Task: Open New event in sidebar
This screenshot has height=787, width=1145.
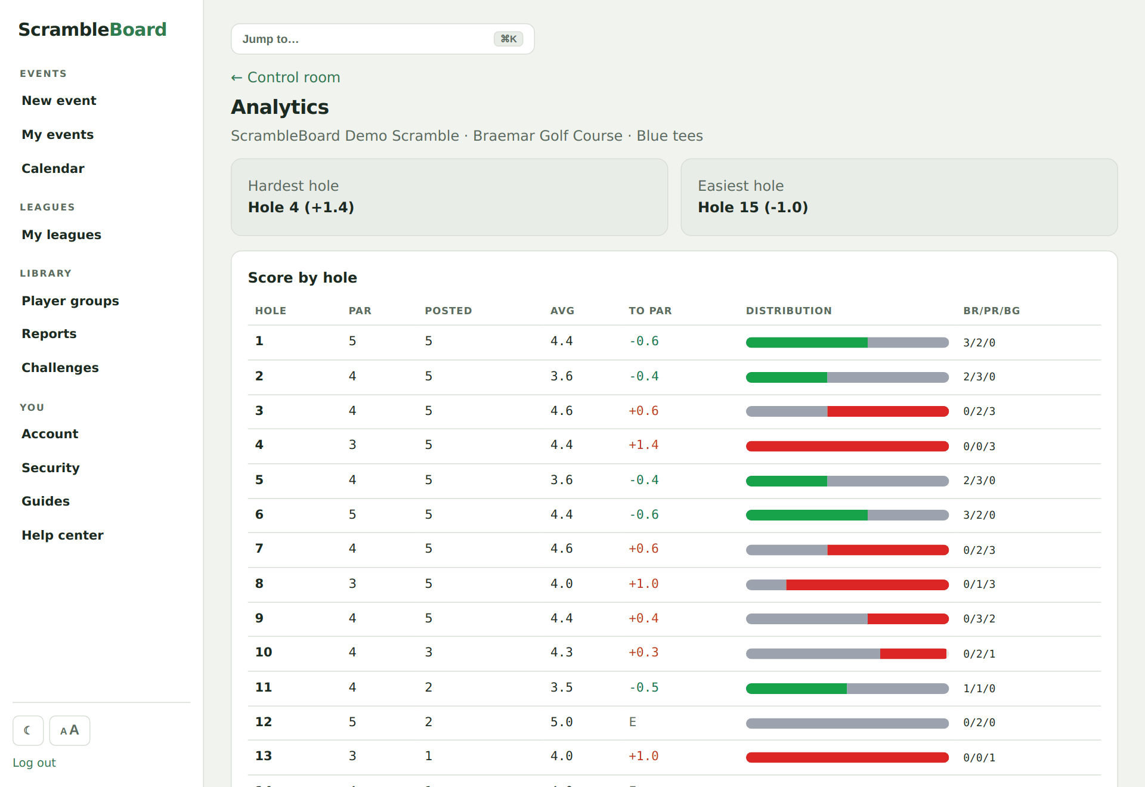Action: click(x=59, y=101)
